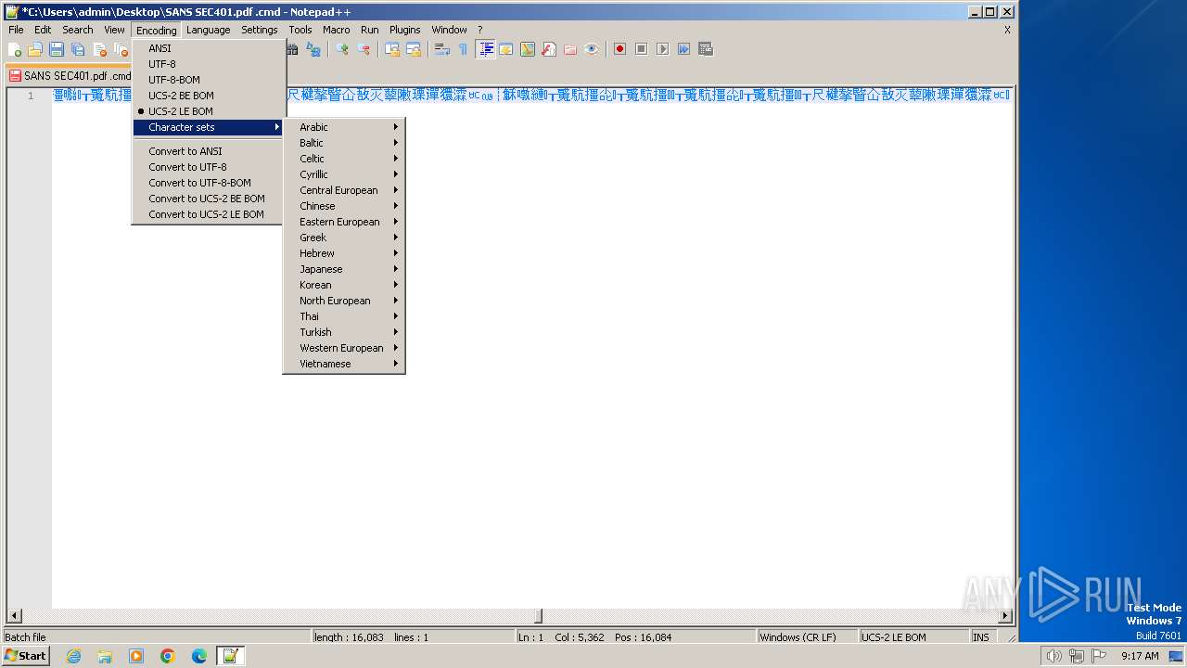This screenshot has height=668, width=1187.
Task: Select the checked UCS-2 LE BOM encoding
Action: [209, 111]
